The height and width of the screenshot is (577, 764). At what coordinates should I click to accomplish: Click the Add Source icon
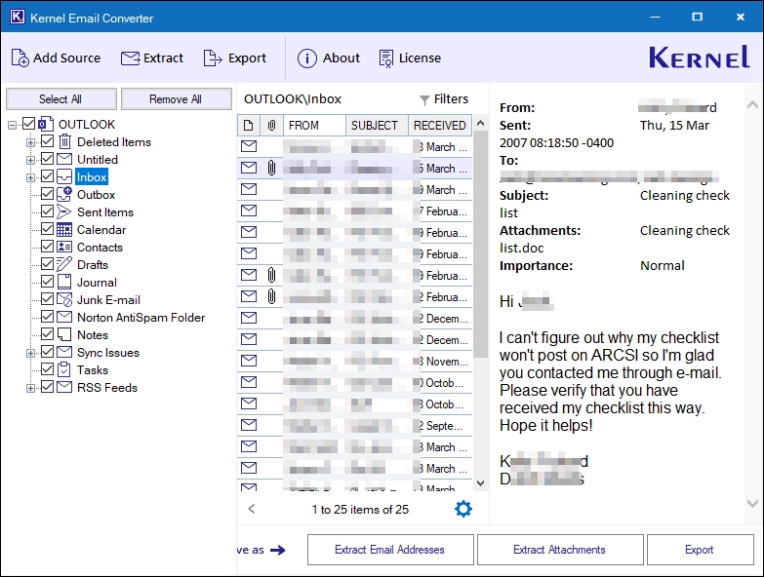20,58
